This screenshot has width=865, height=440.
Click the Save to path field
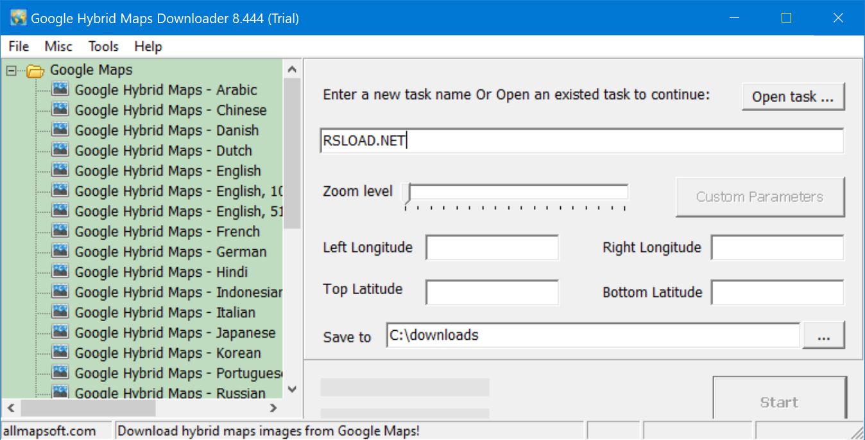593,335
